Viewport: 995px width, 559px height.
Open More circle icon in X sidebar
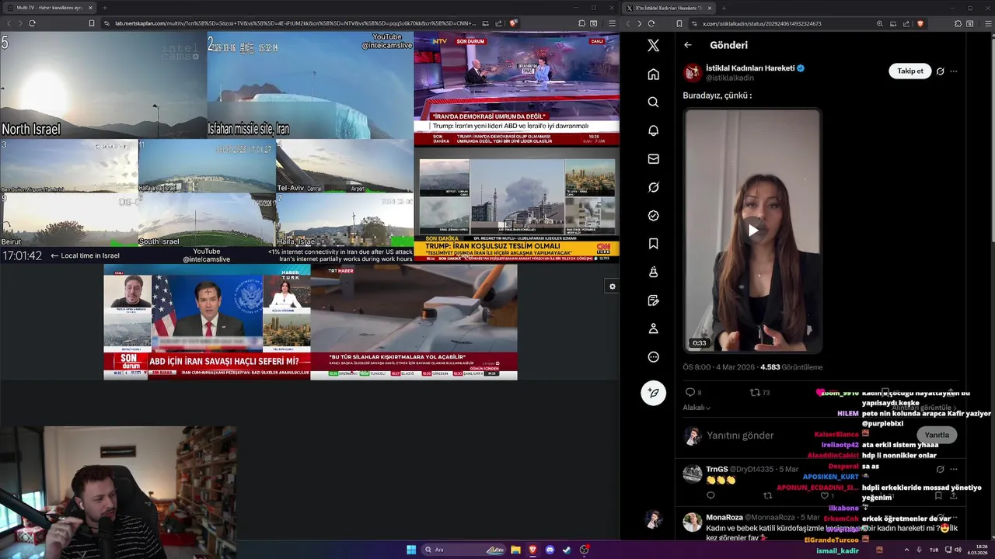(653, 357)
